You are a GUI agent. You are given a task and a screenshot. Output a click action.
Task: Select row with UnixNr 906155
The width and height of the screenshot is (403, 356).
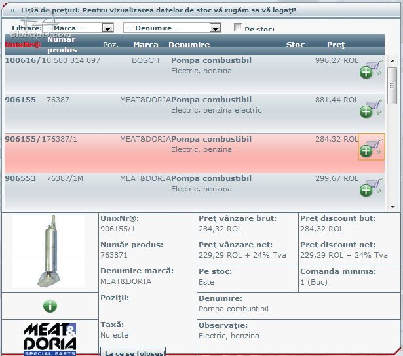pos(195,113)
